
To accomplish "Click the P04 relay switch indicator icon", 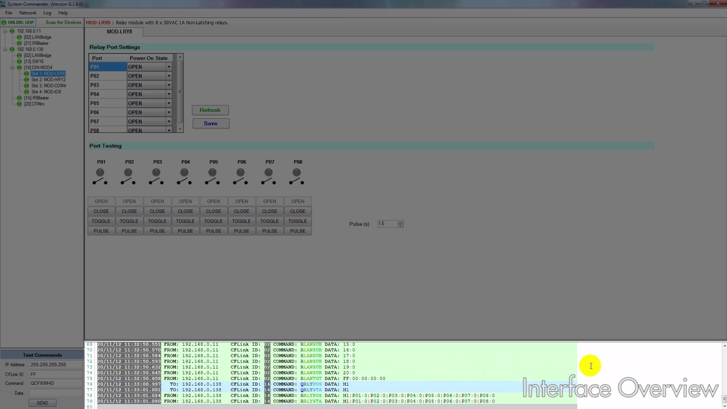I will coord(184,177).
